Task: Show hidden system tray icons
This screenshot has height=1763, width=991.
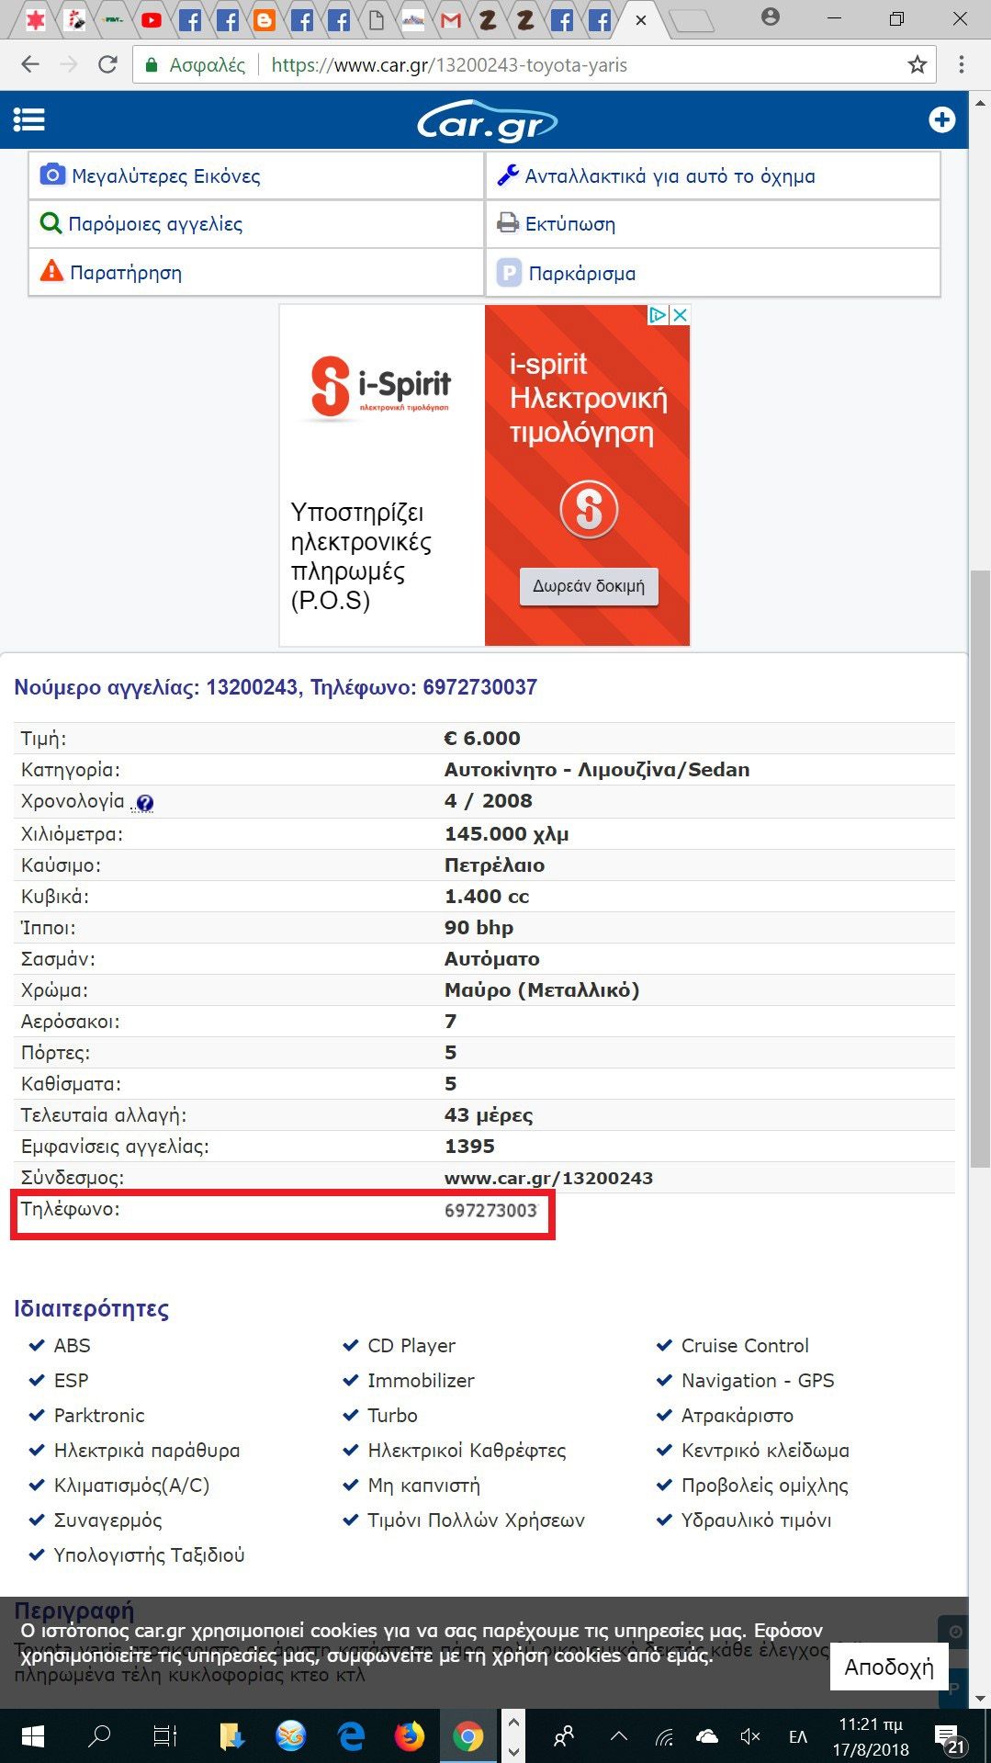Action: 619,1736
